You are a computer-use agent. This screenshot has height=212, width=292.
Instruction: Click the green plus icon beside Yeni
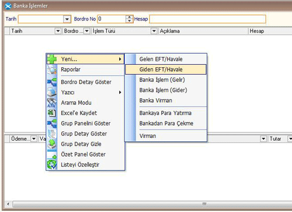[52, 59]
